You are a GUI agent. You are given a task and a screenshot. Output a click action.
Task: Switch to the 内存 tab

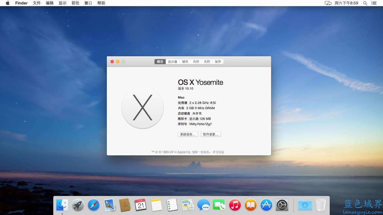196,62
